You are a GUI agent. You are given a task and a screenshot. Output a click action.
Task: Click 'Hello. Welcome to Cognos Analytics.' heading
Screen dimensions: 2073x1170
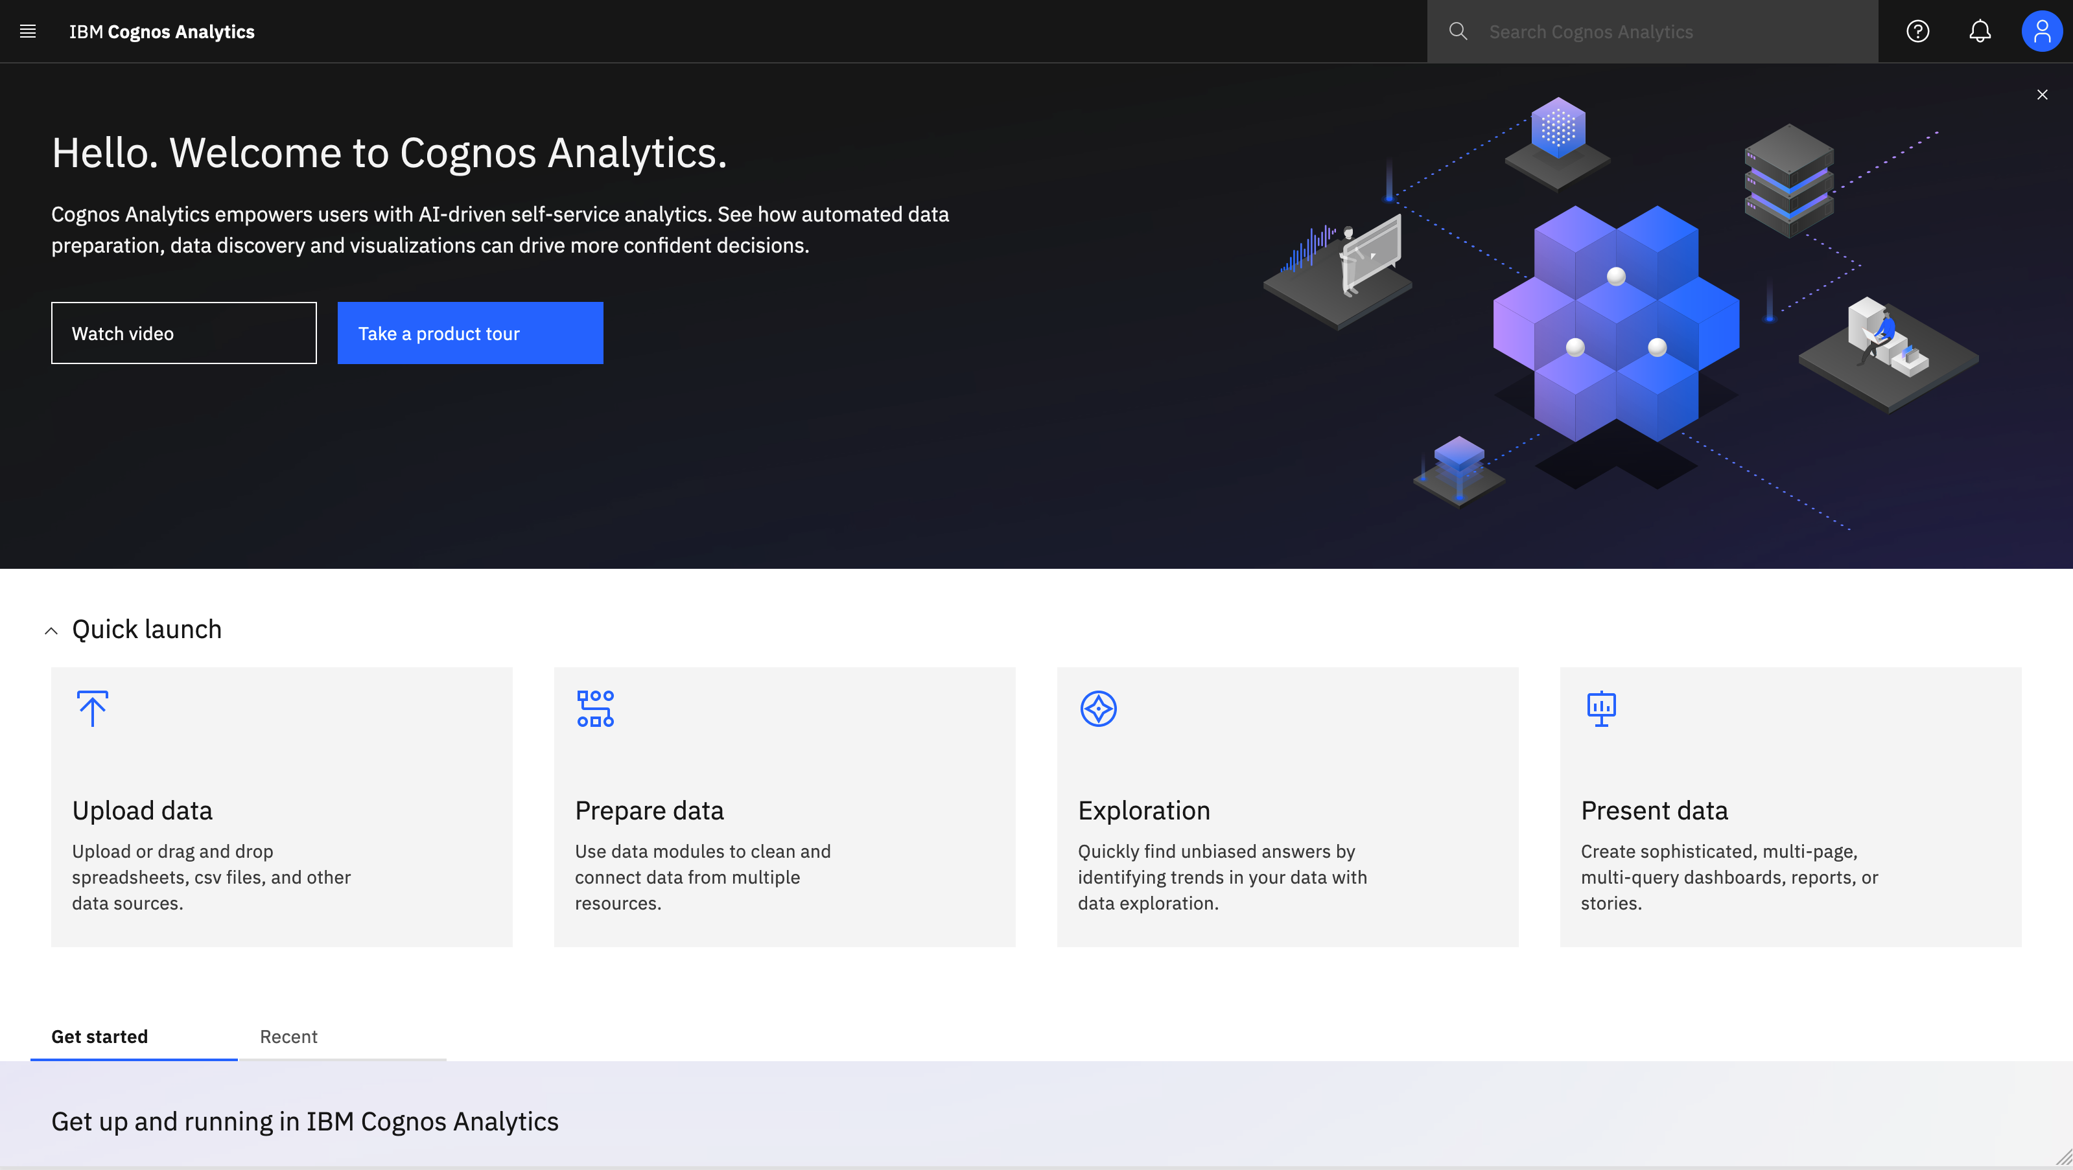390,153
